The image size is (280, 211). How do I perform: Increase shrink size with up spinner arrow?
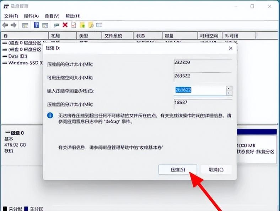229,88
